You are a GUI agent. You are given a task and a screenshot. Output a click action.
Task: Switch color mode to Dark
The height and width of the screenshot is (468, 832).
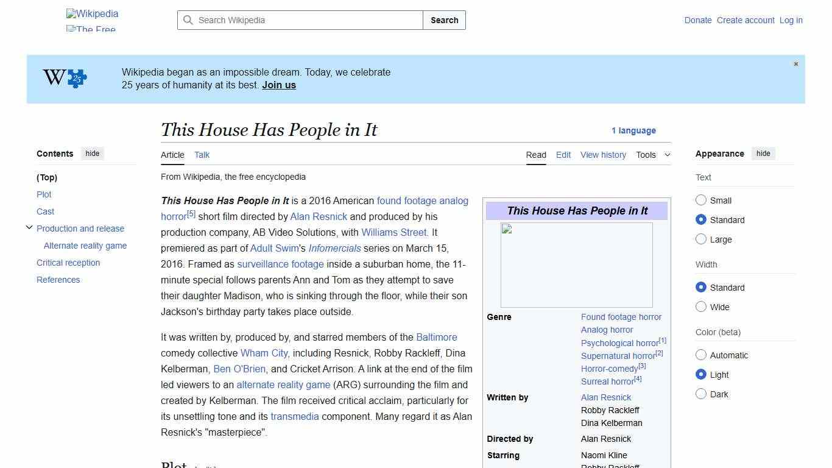click(701, 394)
